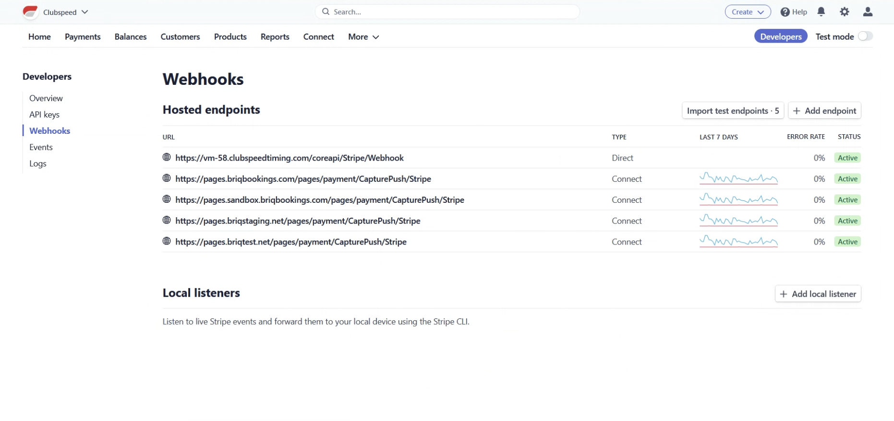The width and height of the screenshot is (894, 421).
Task: Click the Developers pill button
Action: tap(781, 36)
